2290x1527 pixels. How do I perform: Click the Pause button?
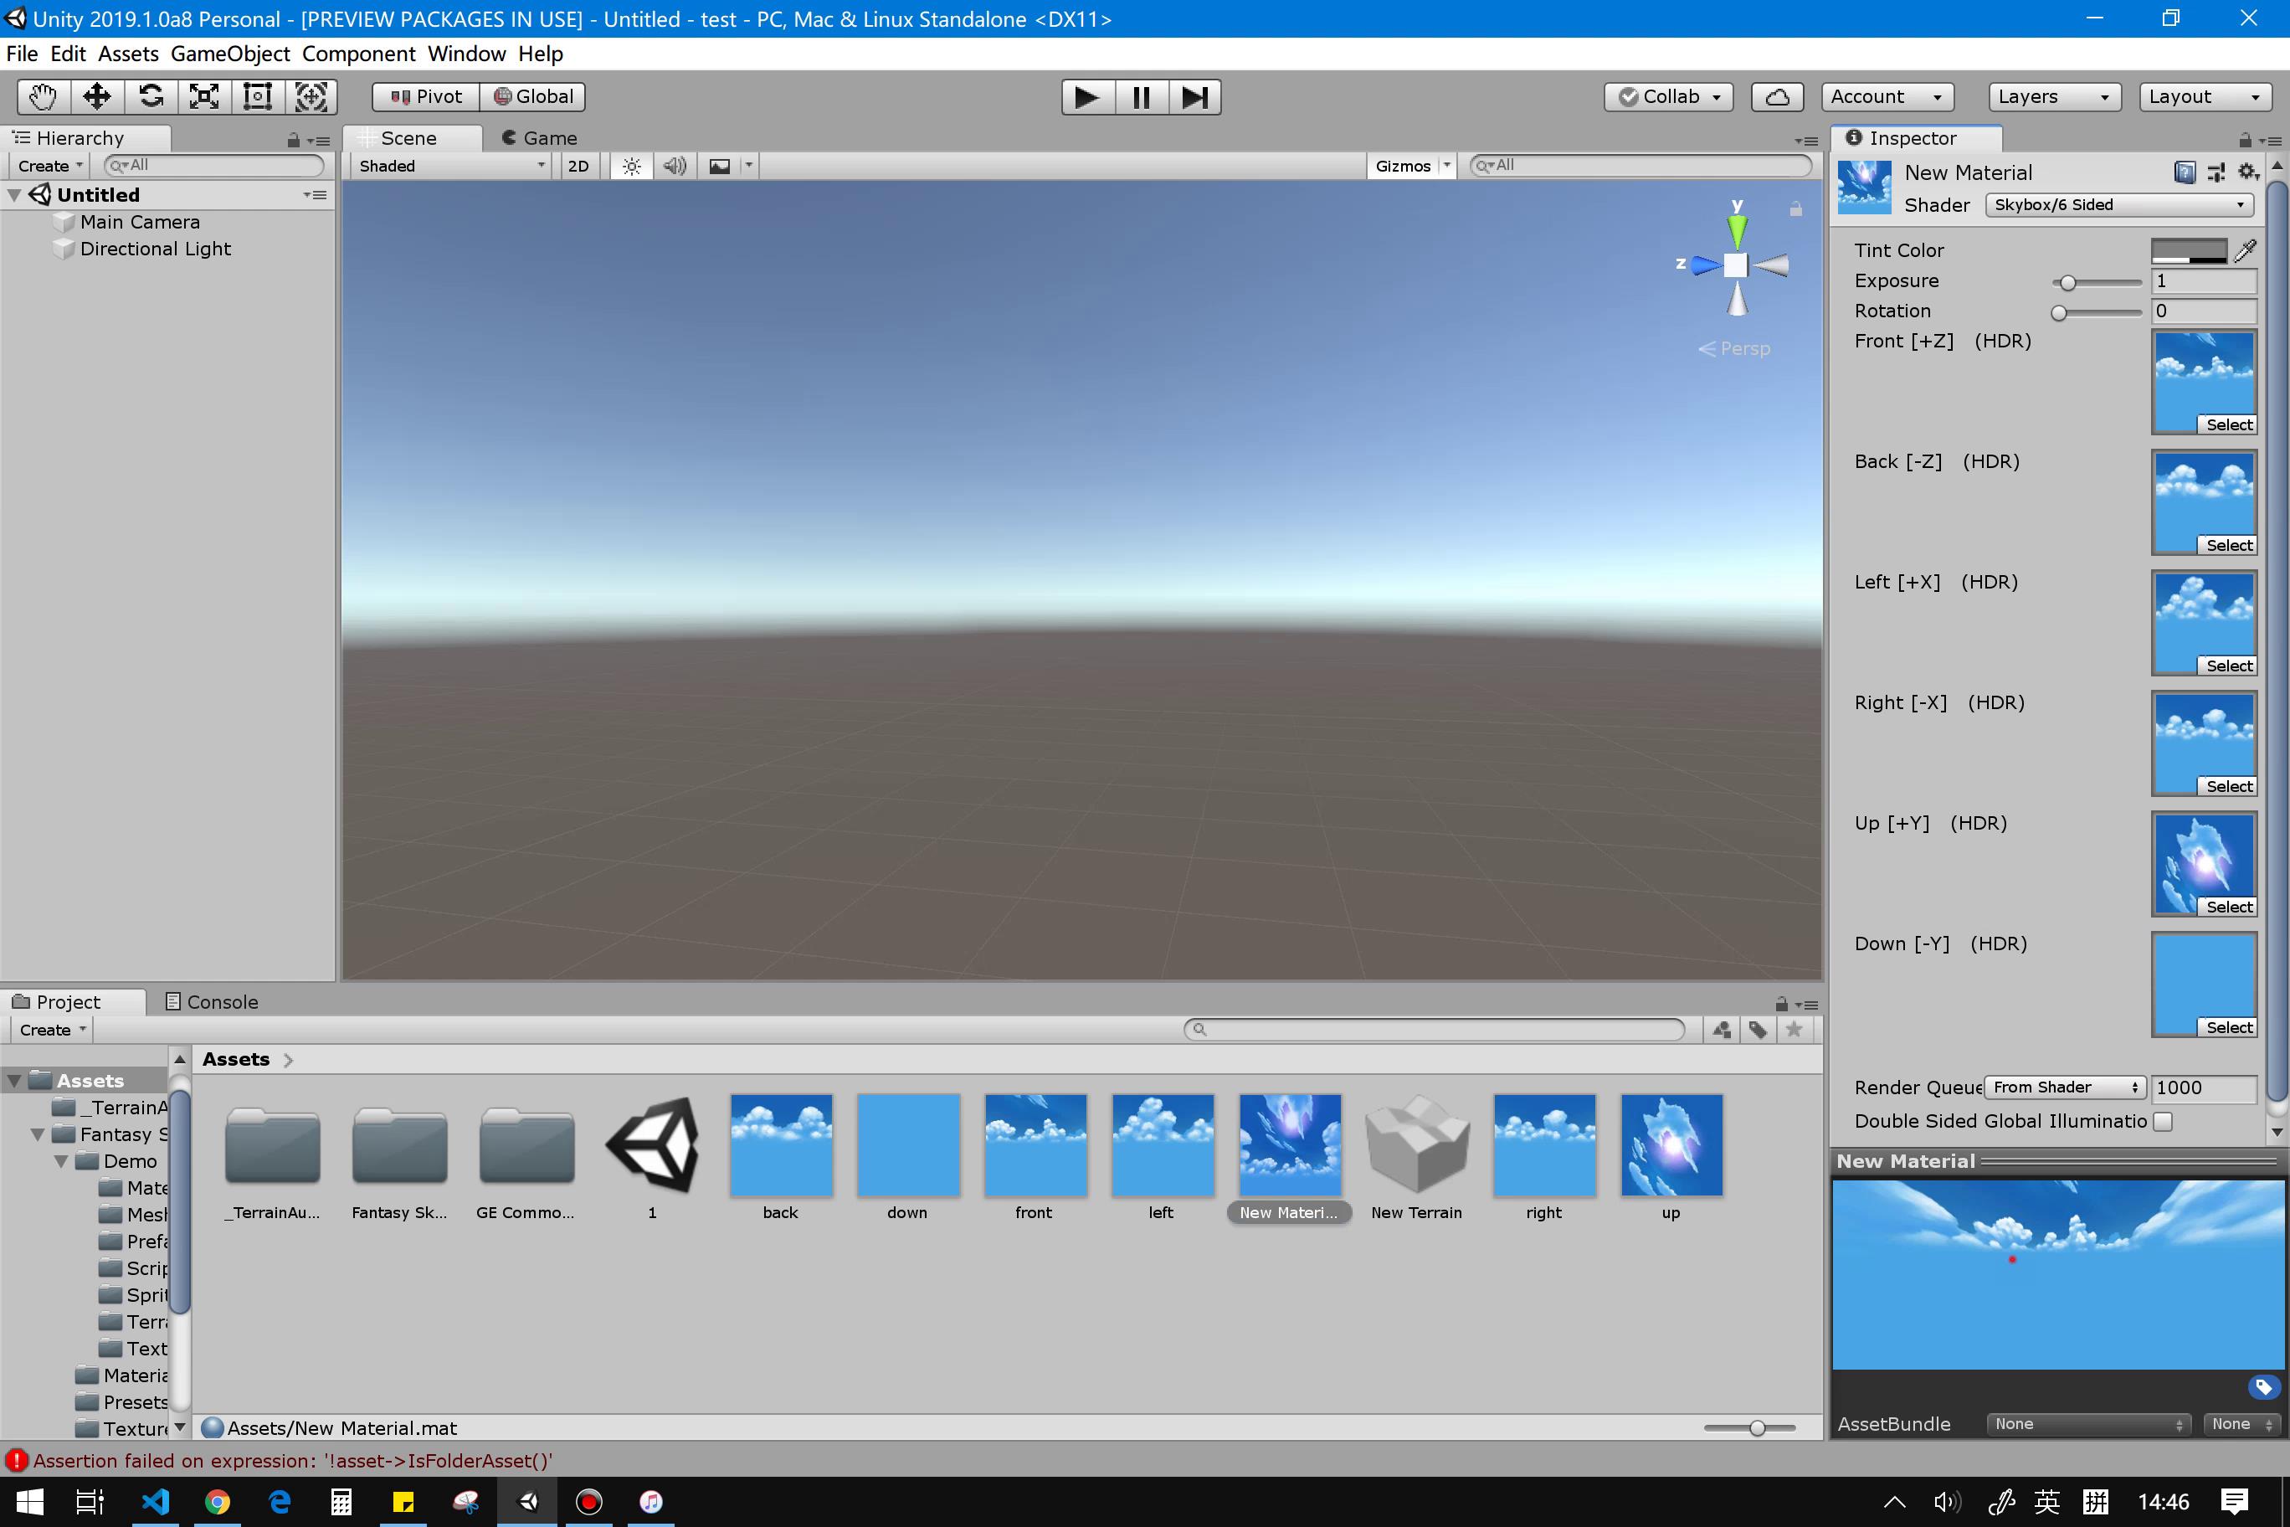click(1141, 96)
